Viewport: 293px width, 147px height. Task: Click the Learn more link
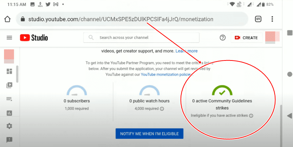[x=186, y=51]
